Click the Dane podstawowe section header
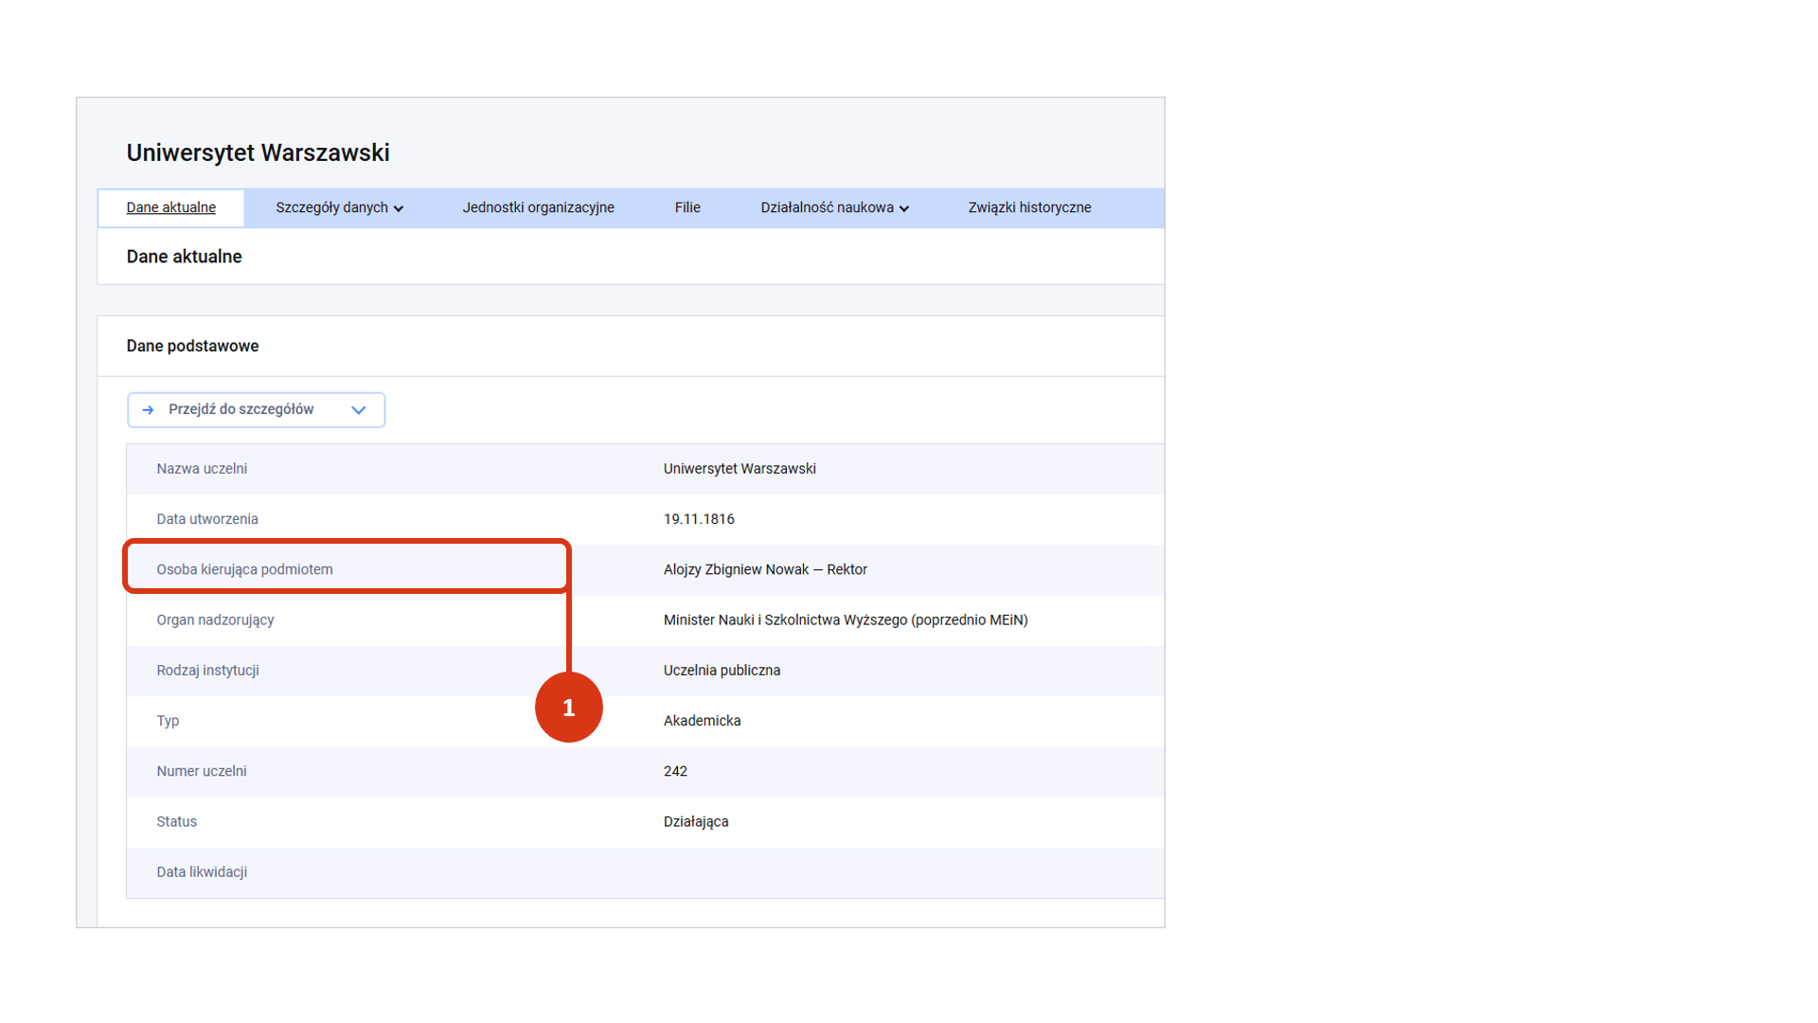Image resolution: width=1818 pixels, height=1023 pixels. [x=192, y=346]
